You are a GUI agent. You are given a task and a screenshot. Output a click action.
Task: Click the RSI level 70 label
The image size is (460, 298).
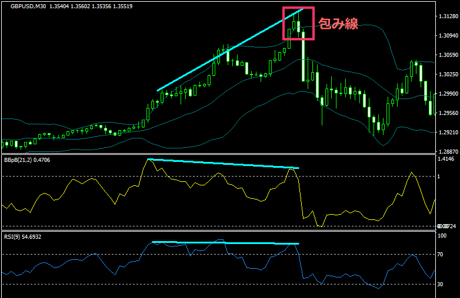click(x=440, y=255)
